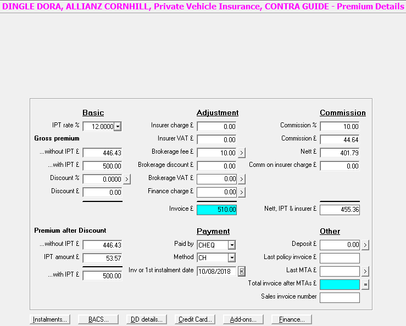The image size is (406, 326).
Task: Click the BACS button
Action: [98, 319]
